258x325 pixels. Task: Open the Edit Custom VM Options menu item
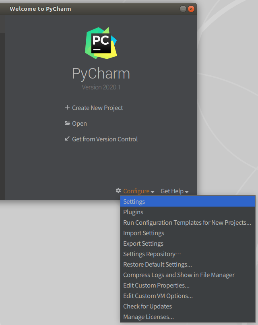tap(188, 296)
